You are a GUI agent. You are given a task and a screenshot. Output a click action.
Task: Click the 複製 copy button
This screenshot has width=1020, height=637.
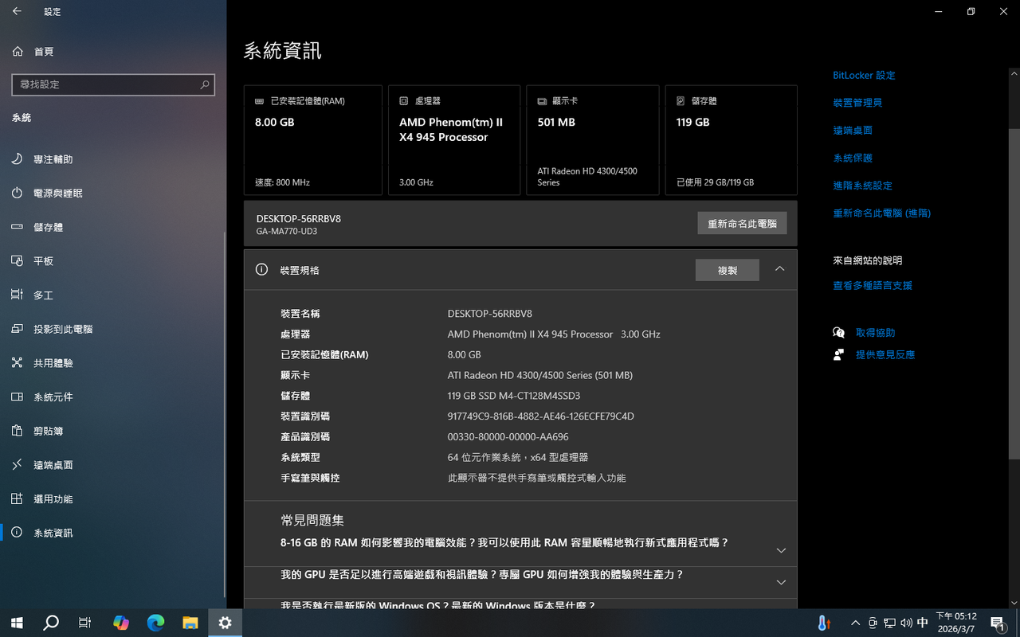click(727, 270)
